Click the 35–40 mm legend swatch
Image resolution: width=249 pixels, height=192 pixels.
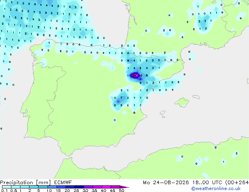point(97,187)
